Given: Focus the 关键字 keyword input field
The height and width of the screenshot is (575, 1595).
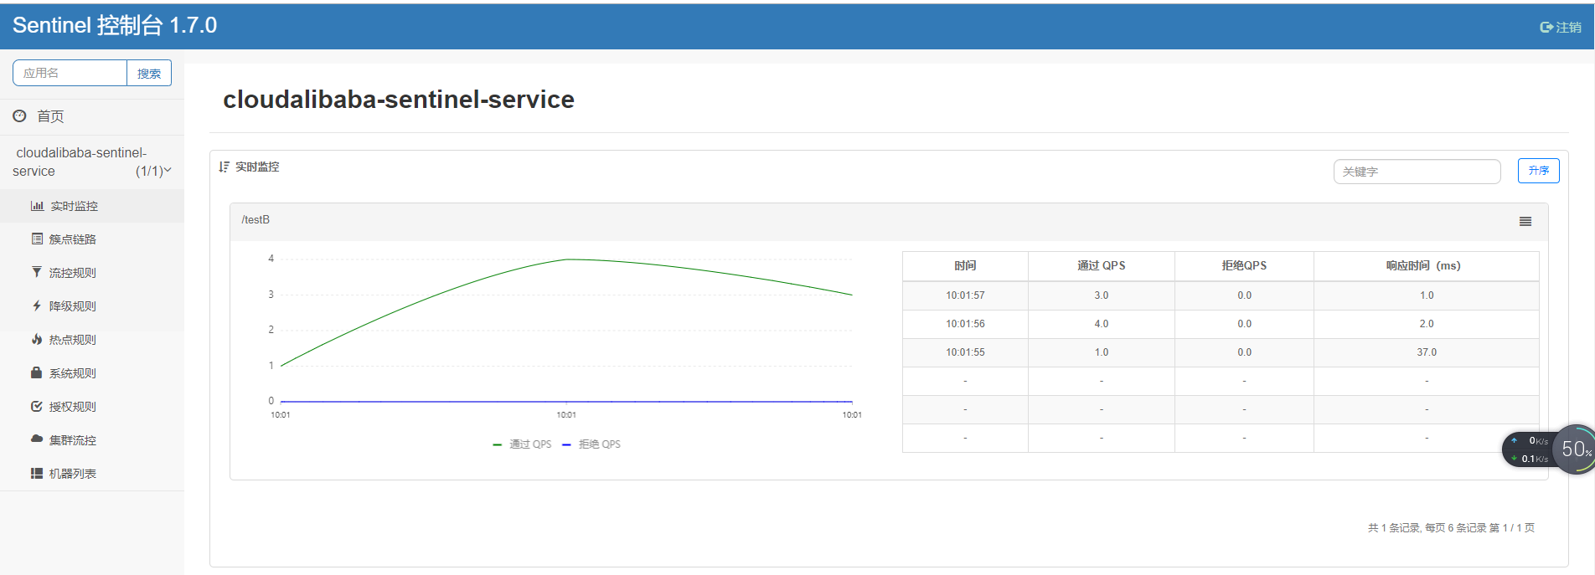Looking at the screenshot, I should pos(1417,172).
